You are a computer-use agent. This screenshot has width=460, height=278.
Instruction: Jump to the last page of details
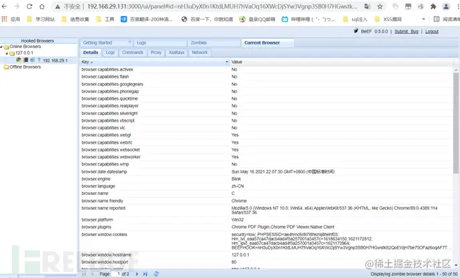coord(145,274)
